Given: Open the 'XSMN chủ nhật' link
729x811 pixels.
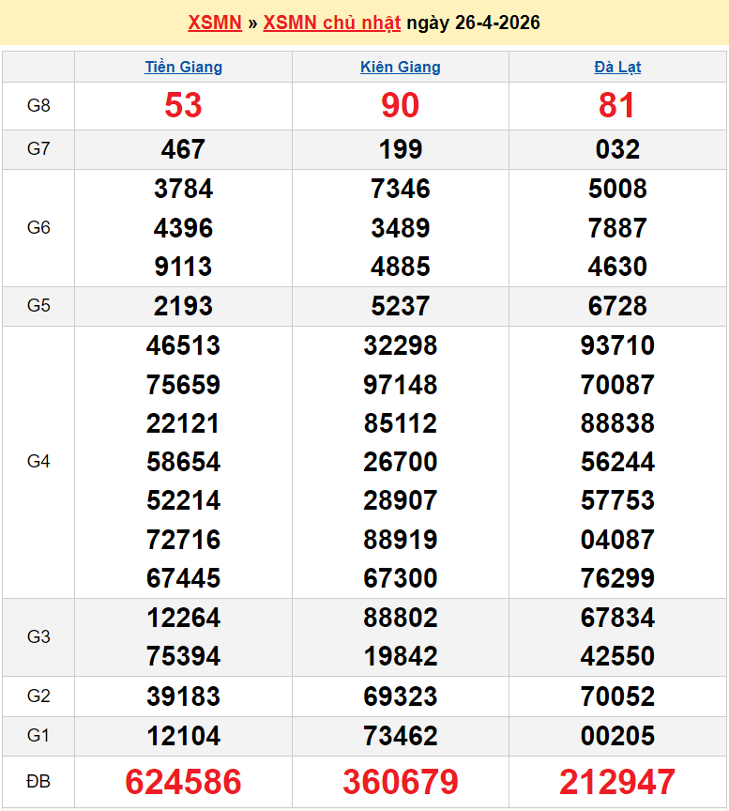Looking at the screenshot, I should click(332, 23).
